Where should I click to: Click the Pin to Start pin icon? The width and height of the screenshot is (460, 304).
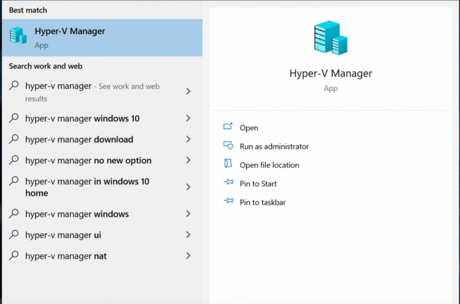(x=228, y=183)
